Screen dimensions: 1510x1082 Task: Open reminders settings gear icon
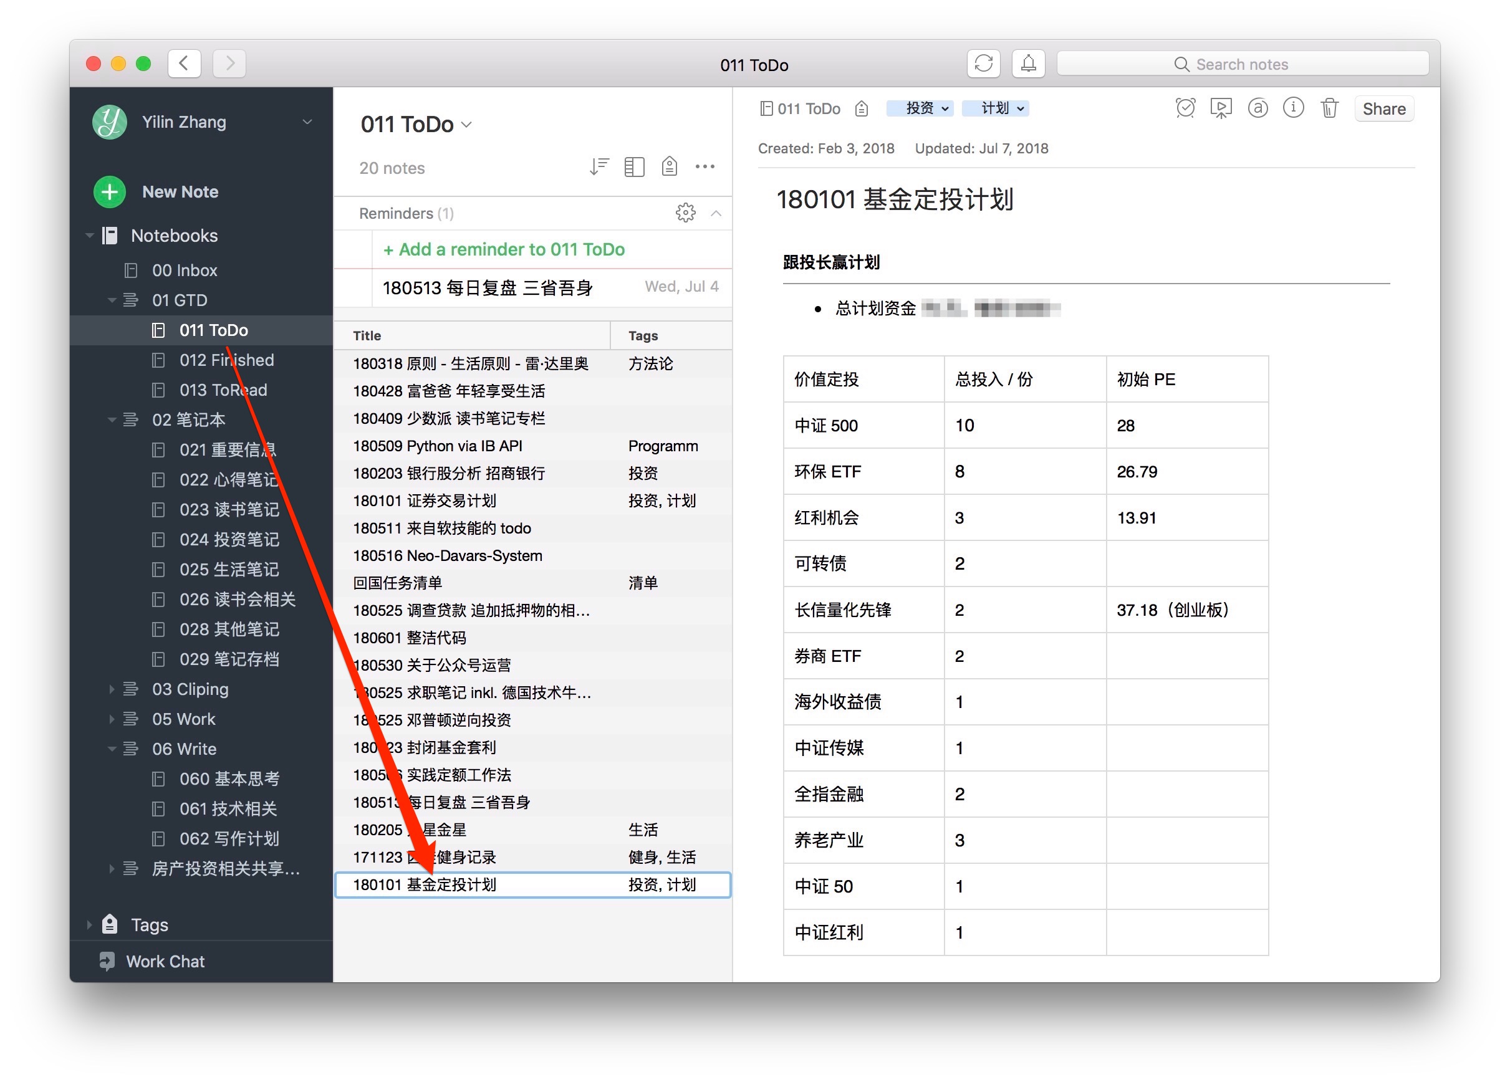click(x=685, y=213)
